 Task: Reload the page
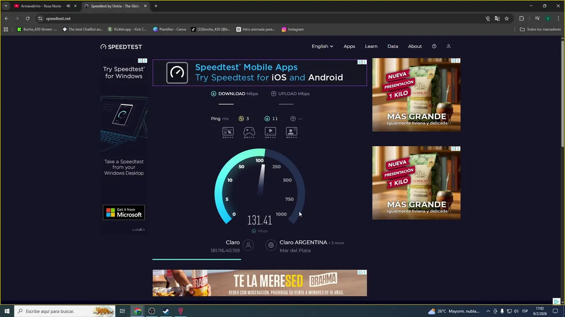(x=27, y=18)
